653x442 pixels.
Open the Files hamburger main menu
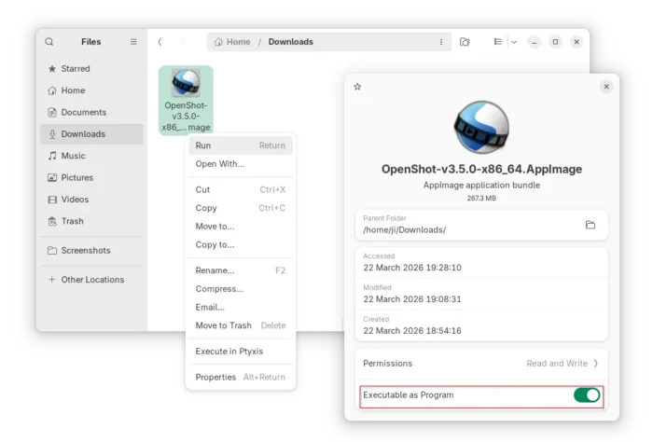[x=133, y=42]
